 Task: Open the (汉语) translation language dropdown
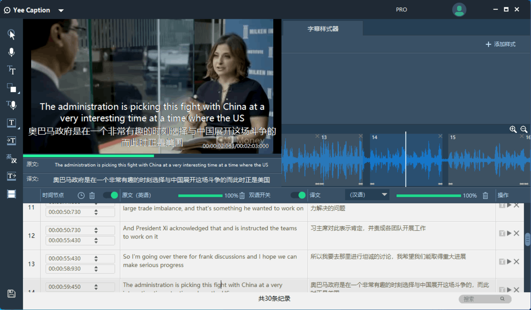[367, 195]
